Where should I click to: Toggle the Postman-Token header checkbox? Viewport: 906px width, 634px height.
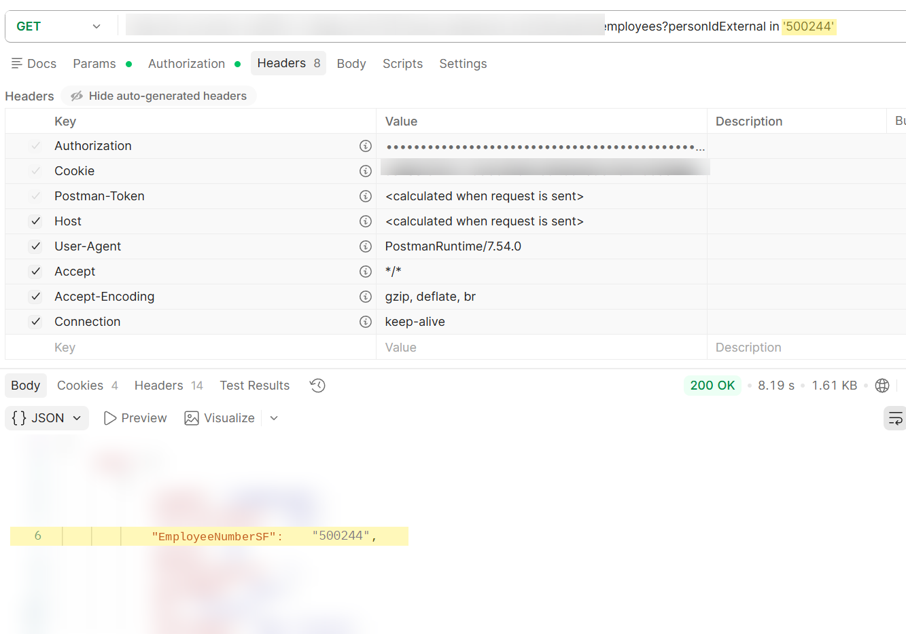tap(36, 196)
